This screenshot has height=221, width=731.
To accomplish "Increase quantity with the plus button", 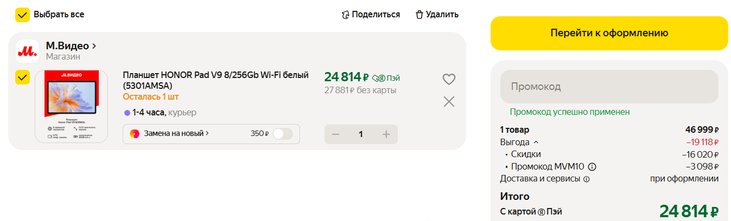I will [386, 134].
